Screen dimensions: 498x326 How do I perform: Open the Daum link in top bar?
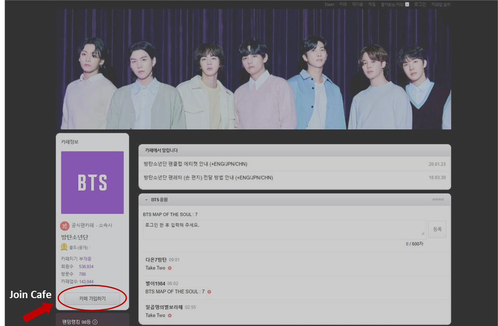pos(329,5)
